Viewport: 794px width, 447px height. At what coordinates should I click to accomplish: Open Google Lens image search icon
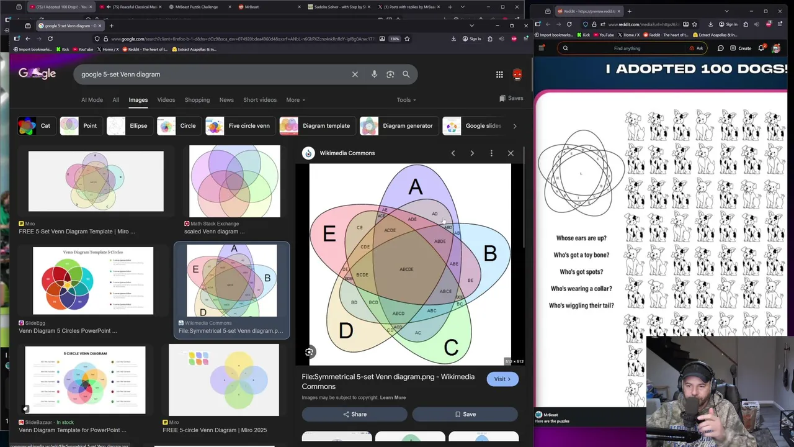click(x=390, y=74)
